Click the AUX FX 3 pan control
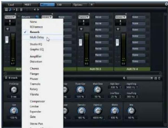Image resolution: width=168 pixels, height=128 pixels. [x=84, y=22]
